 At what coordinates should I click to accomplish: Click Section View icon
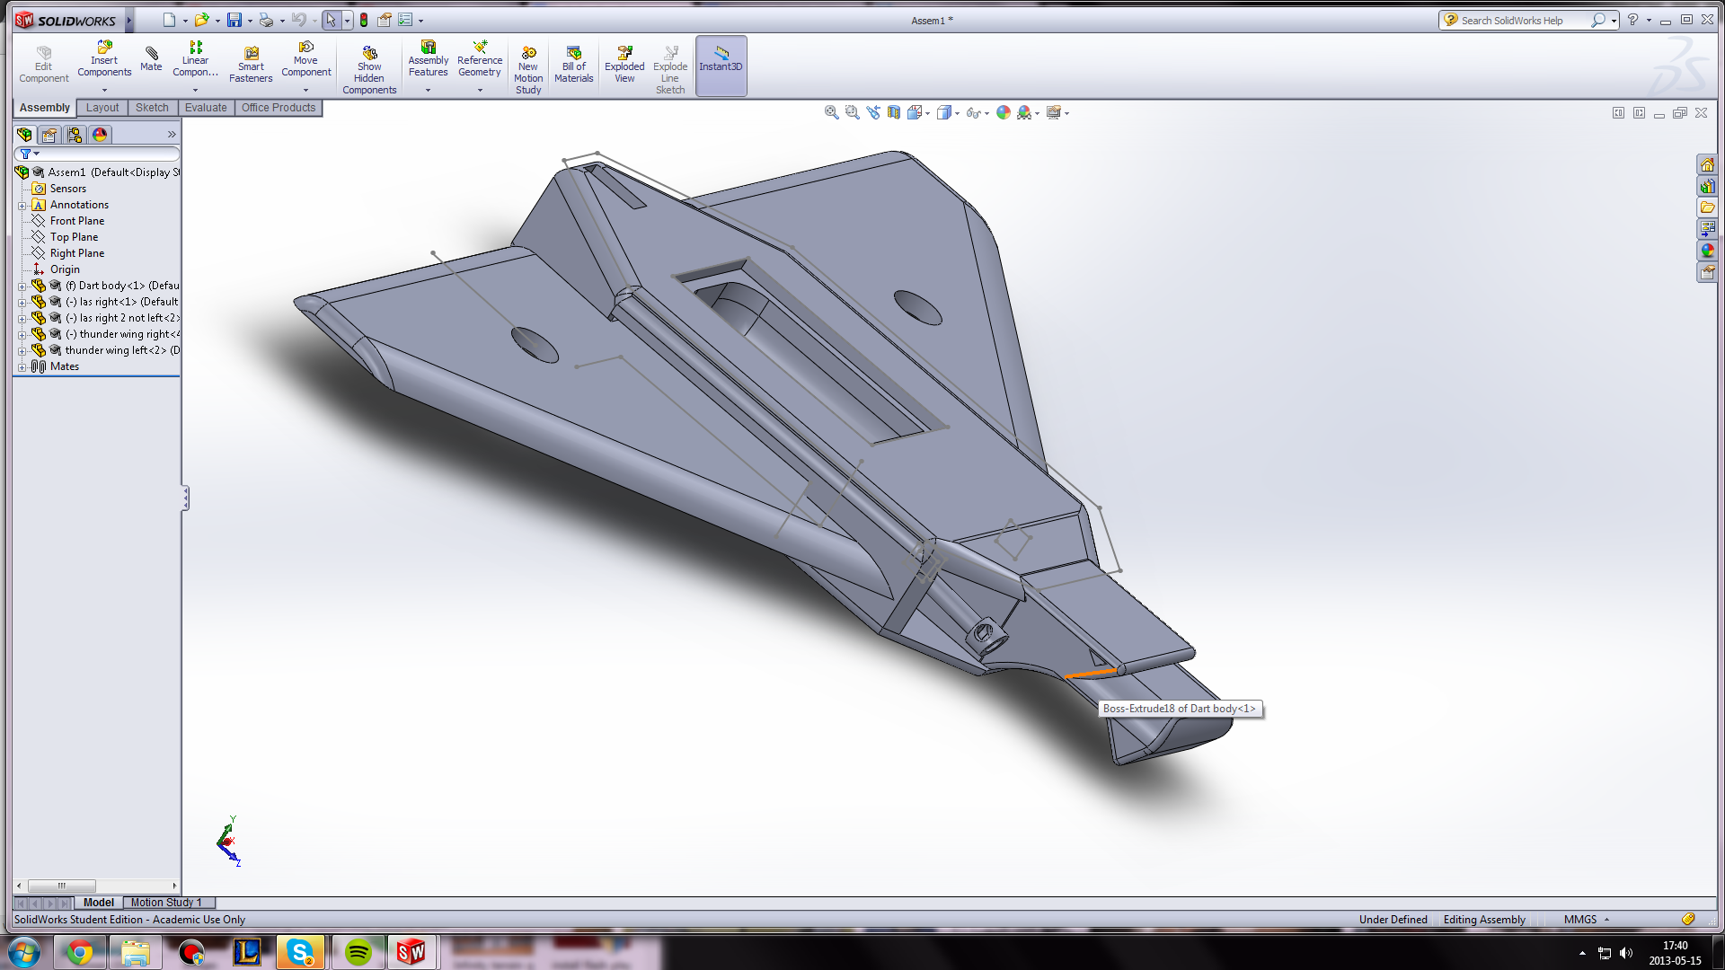tap(894, 112)
